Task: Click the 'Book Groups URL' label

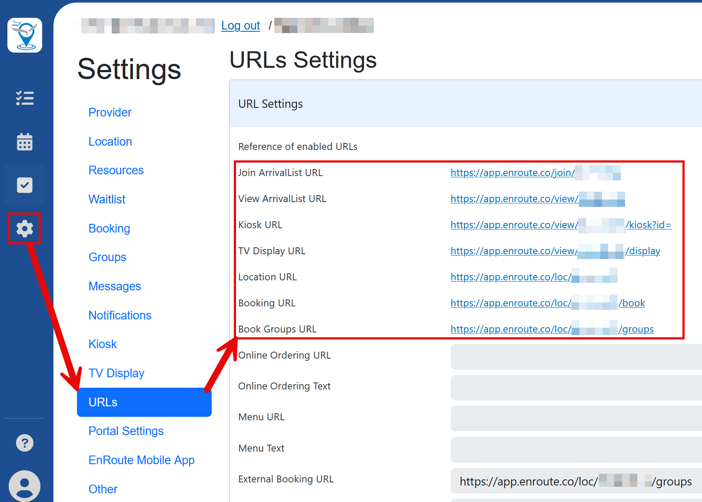Action: click(x=277, y=329)
